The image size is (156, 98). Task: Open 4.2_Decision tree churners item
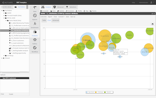tap(19, 38)
